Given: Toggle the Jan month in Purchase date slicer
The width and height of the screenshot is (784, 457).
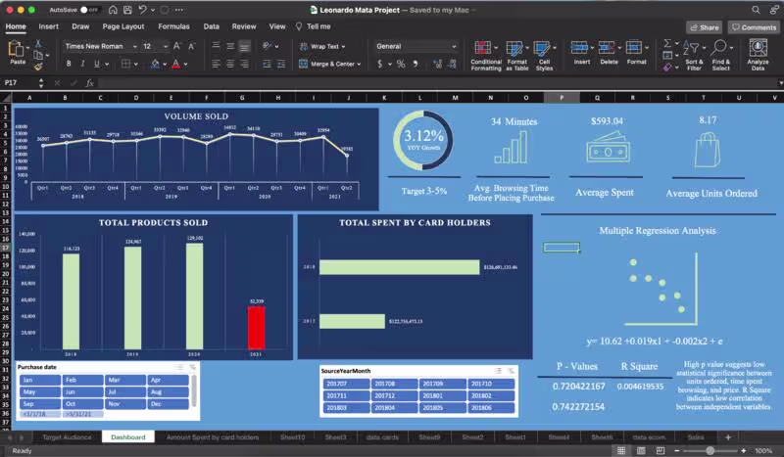Looking at the screenshot, I should tap(39, 380).
